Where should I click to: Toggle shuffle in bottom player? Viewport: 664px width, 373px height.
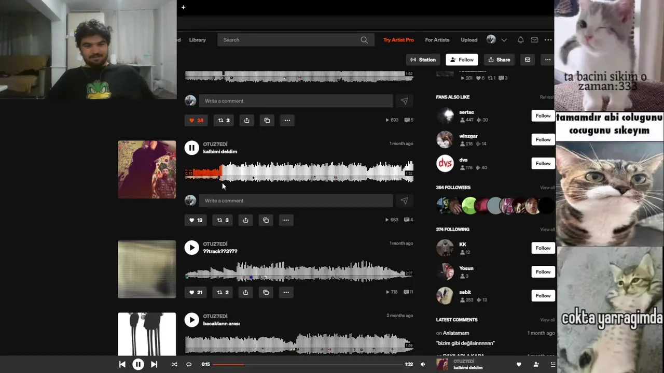[x=174, y=364]
